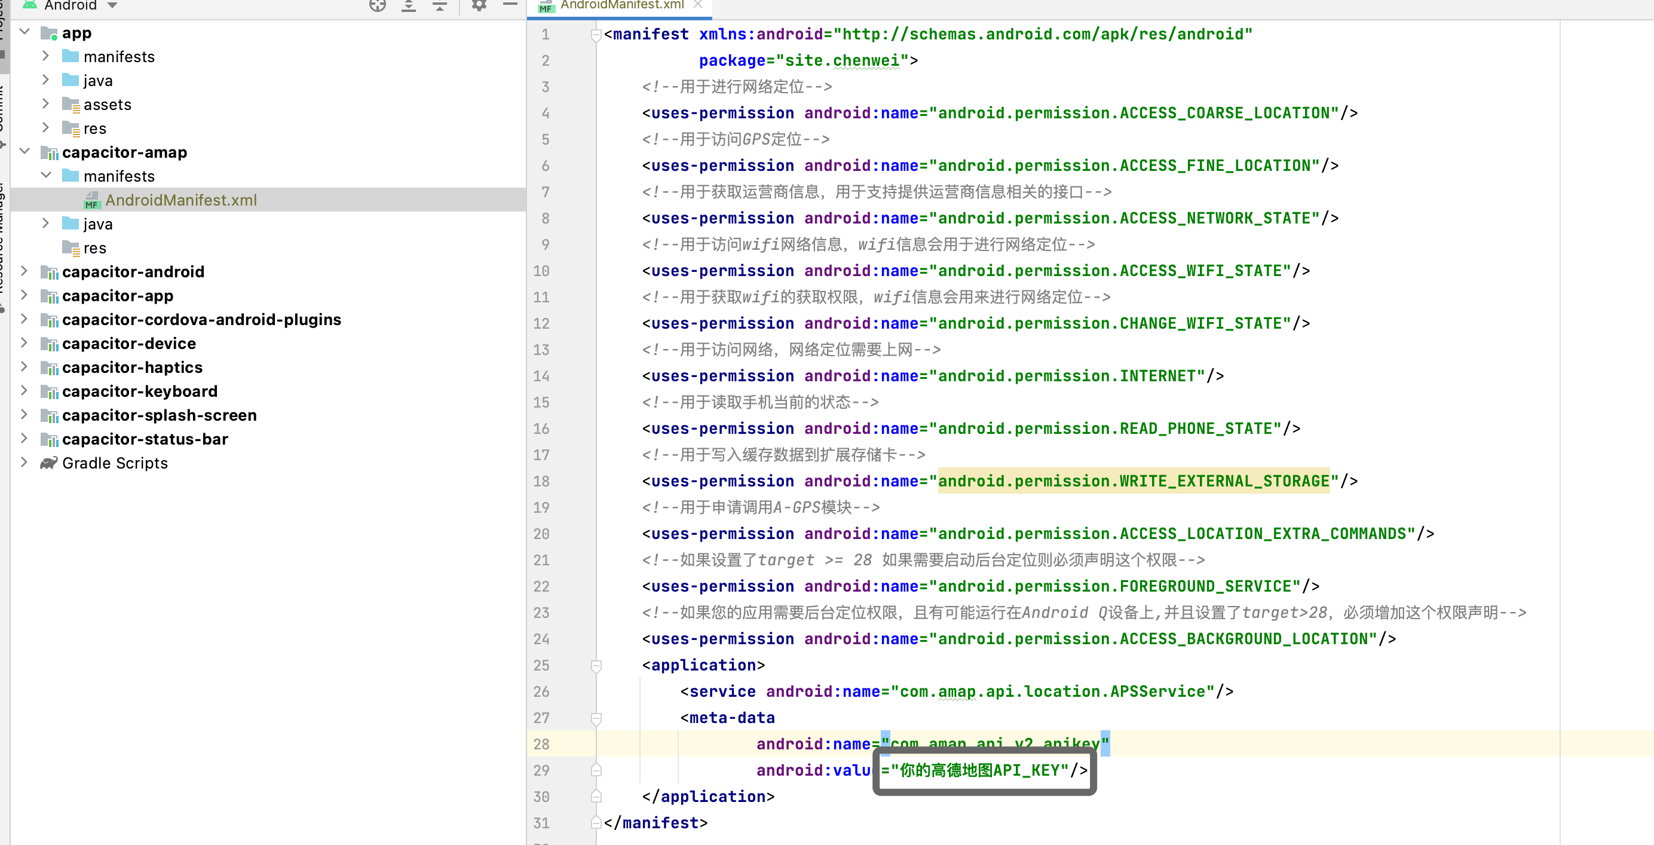Click the Gradle Scripts elephant icon
The width and height of the screenshot is (1654, 845).
point(49,463)
